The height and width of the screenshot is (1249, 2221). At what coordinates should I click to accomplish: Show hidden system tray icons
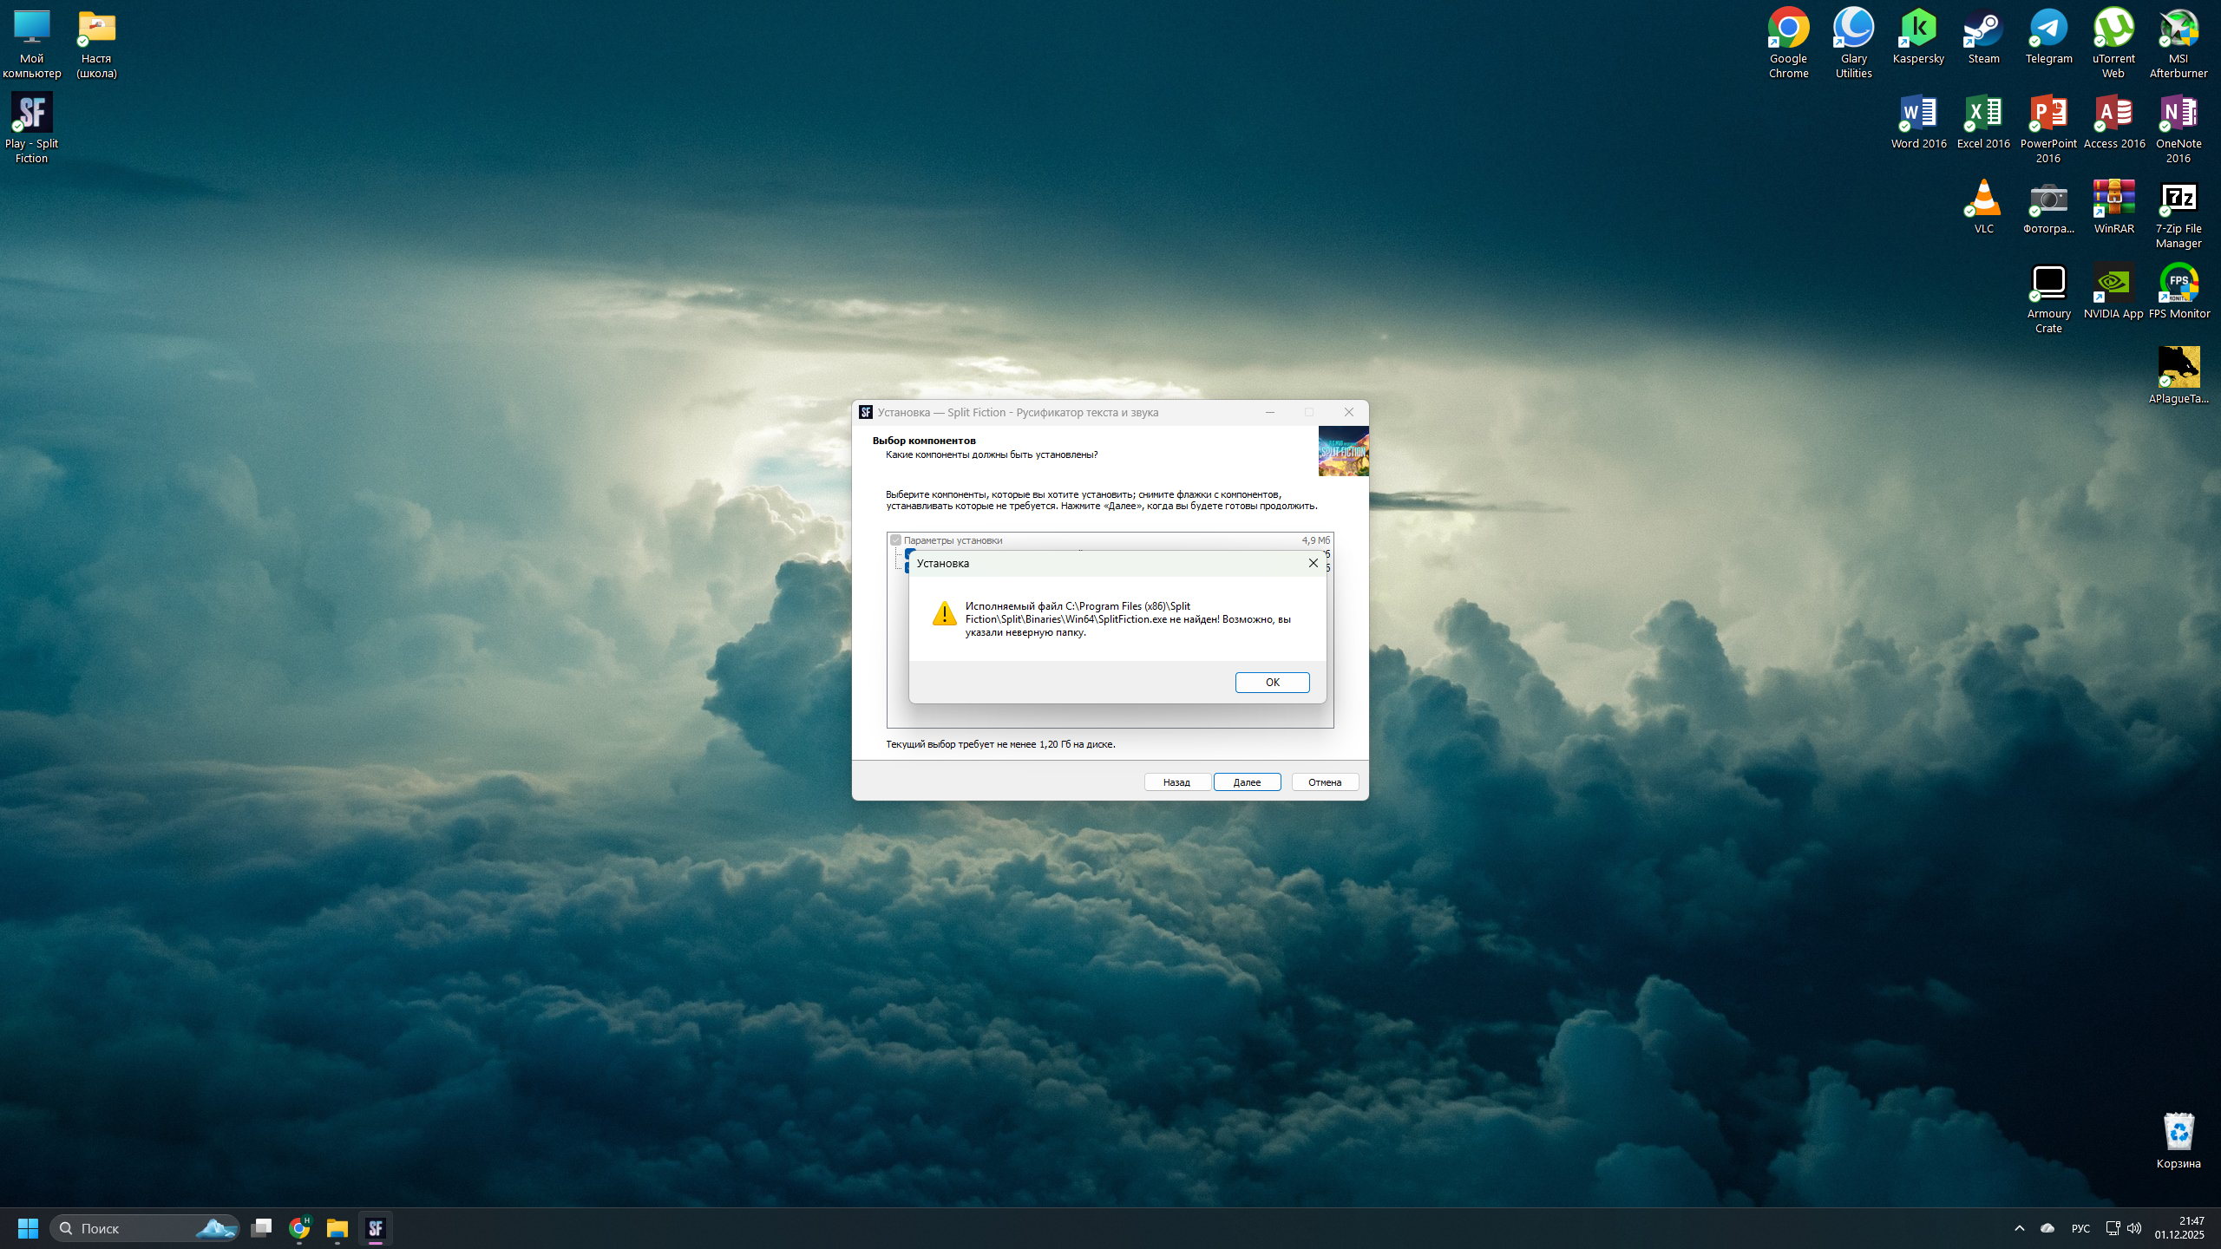click(2020, 1228)
